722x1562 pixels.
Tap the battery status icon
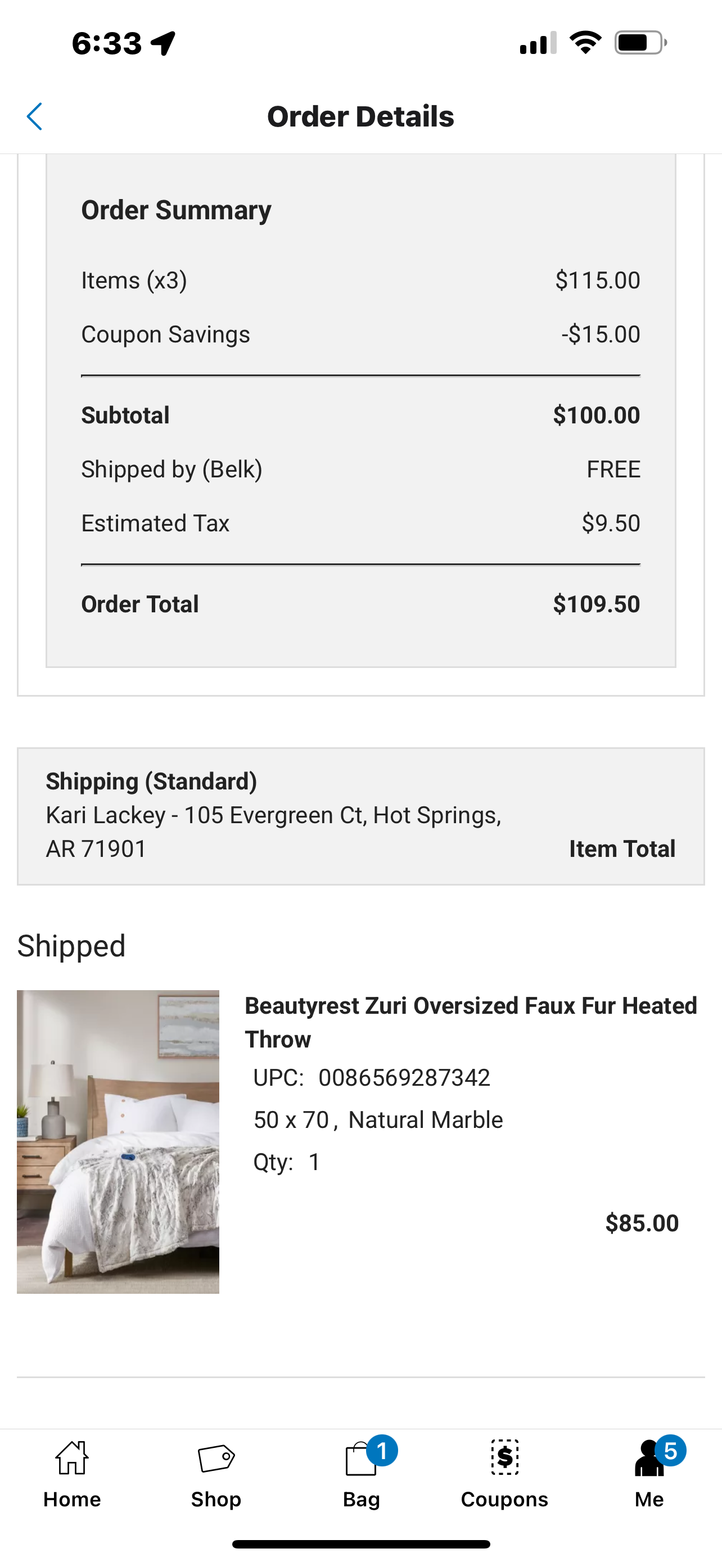coord(641,43)
